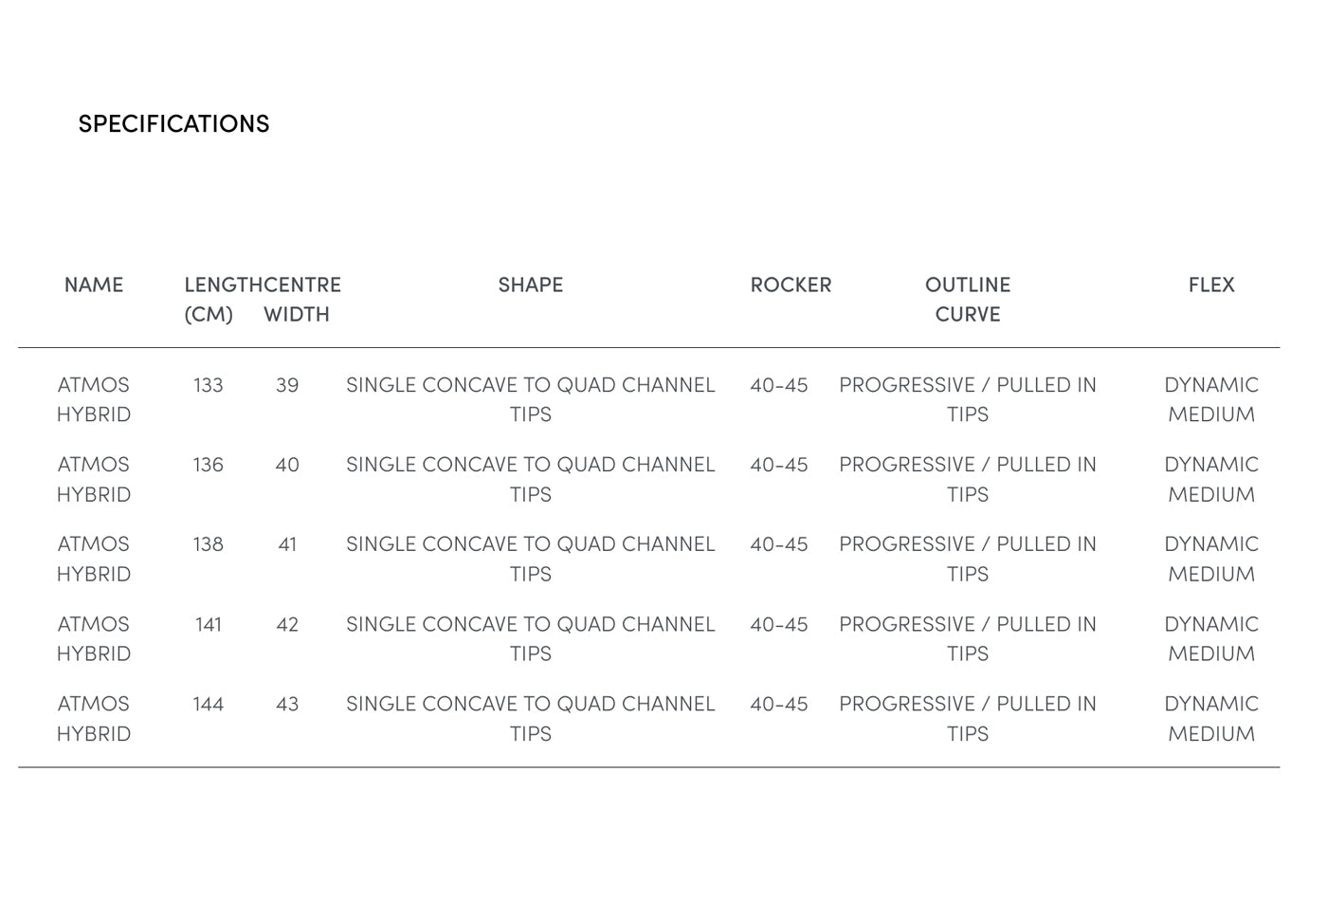Select the length value 138
Screen dimensions: 1327x901
coord(209,544)
